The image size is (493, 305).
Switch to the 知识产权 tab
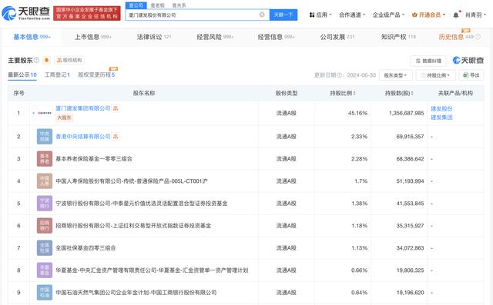398,37
